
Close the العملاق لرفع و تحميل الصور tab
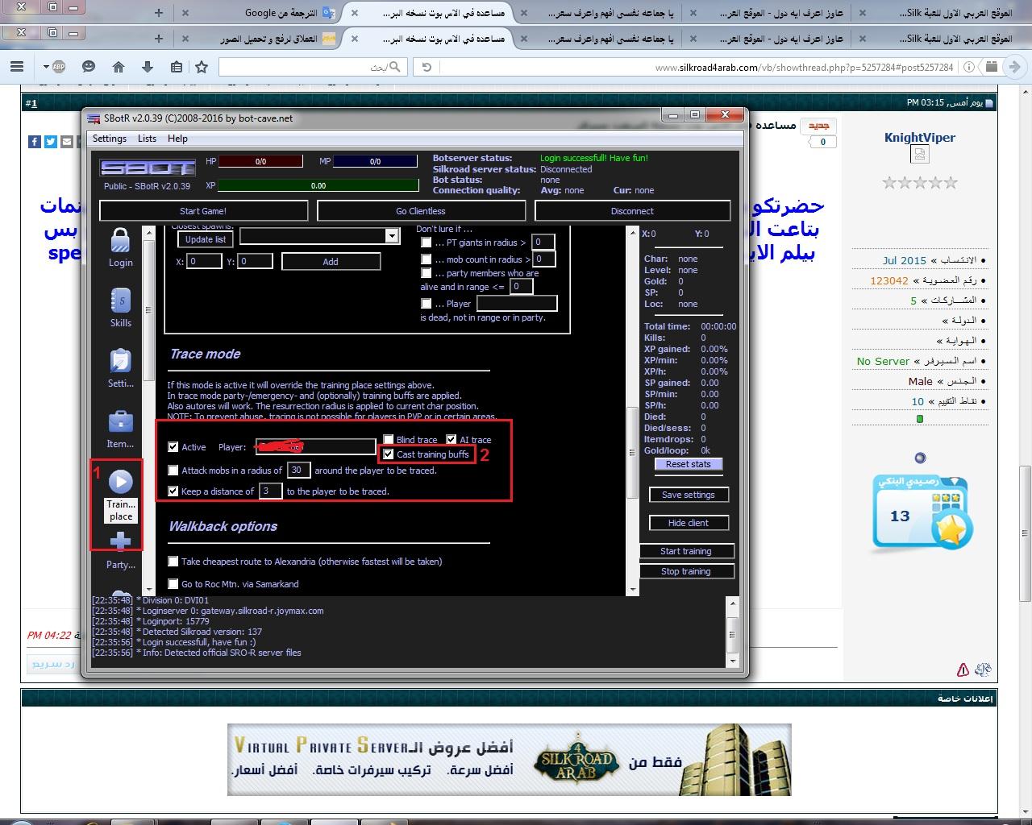pos(185,38)
